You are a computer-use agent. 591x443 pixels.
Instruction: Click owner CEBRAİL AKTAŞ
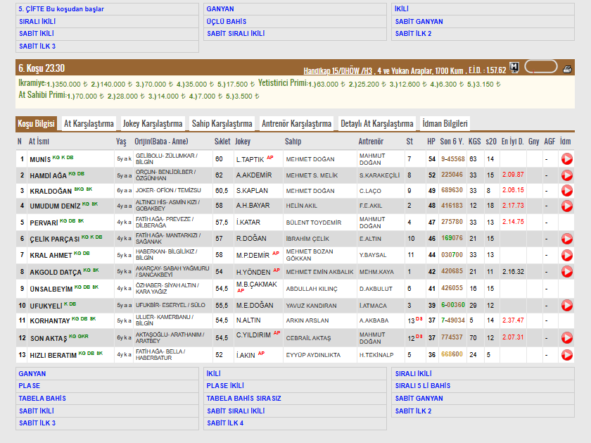tap(308, 338)
